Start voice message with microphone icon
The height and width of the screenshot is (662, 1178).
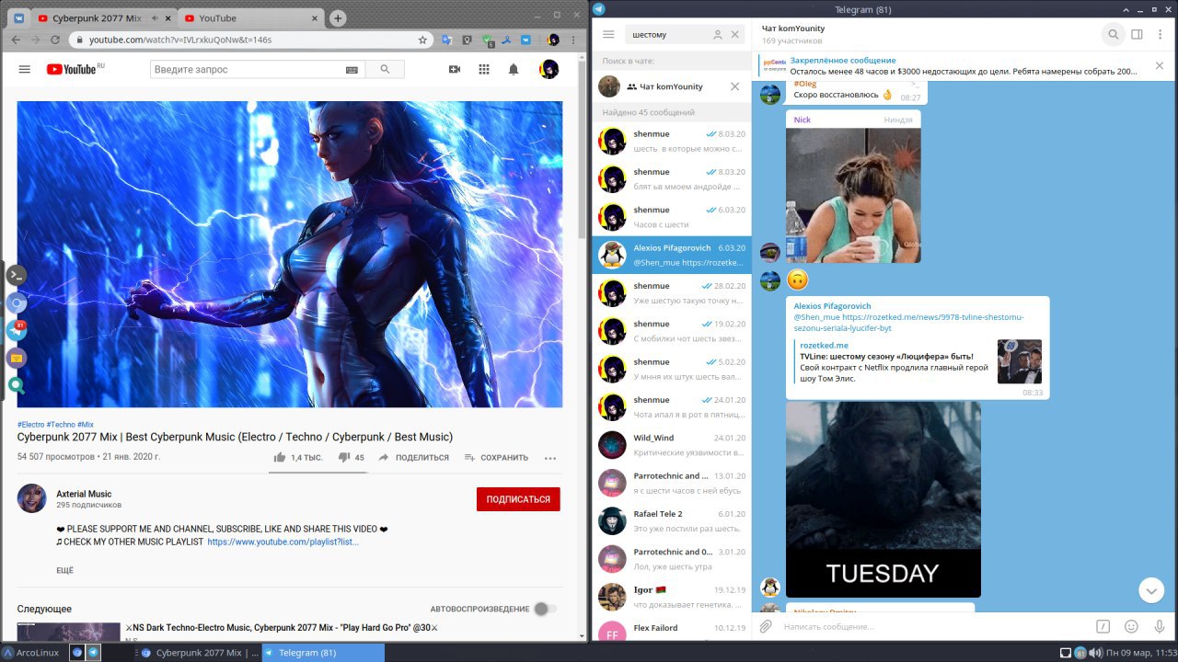pyautogui.click(x=1159, y=626)
